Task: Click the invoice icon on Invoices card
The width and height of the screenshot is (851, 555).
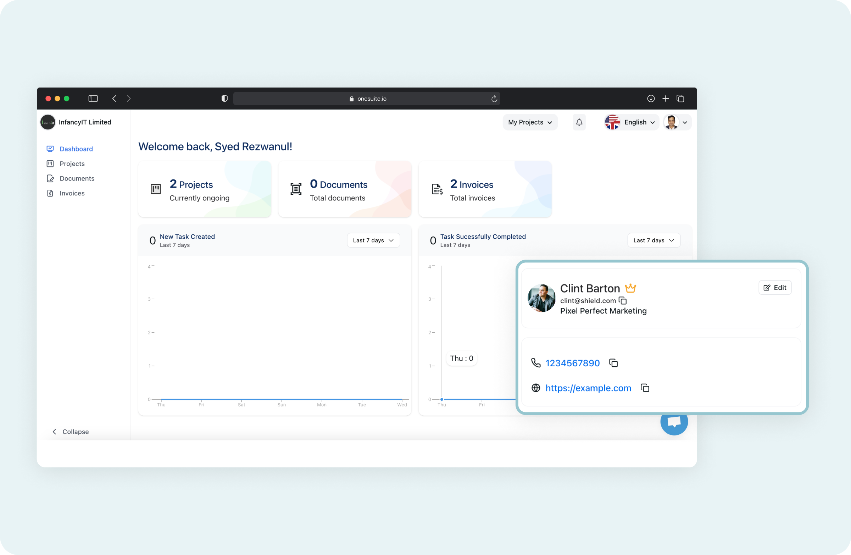Action: [437, 189]
